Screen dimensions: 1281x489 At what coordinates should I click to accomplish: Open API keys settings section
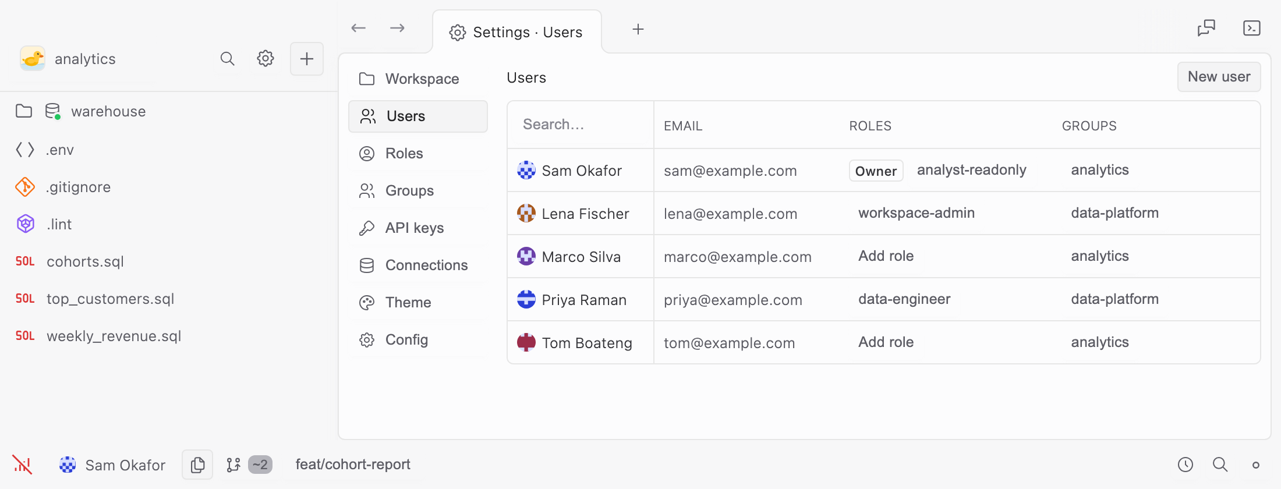click(418, 228)
